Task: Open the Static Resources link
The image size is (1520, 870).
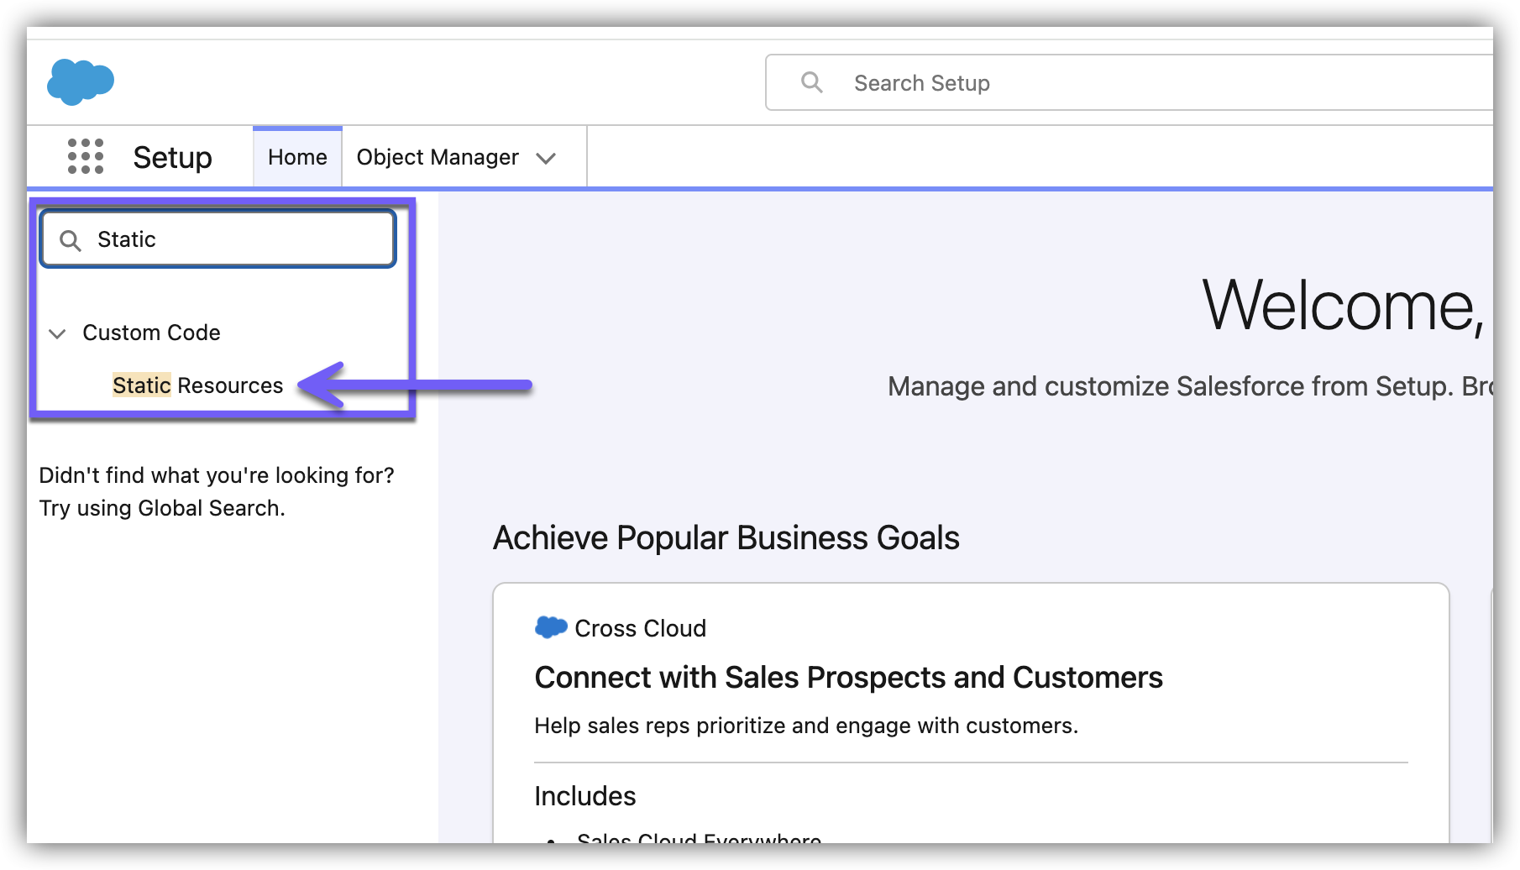Action: click(x=198, y=385)
